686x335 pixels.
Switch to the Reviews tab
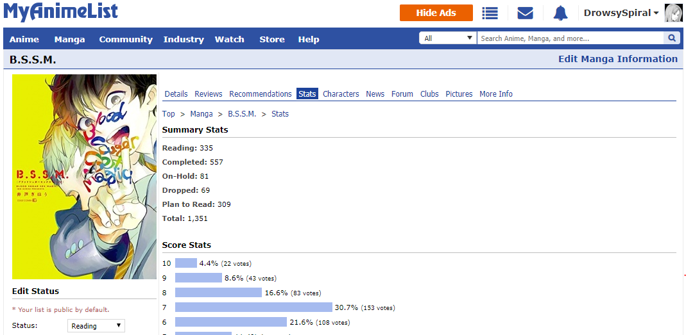209,94
